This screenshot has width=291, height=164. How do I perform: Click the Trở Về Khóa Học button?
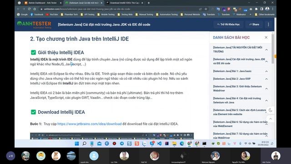pos(228,24)
